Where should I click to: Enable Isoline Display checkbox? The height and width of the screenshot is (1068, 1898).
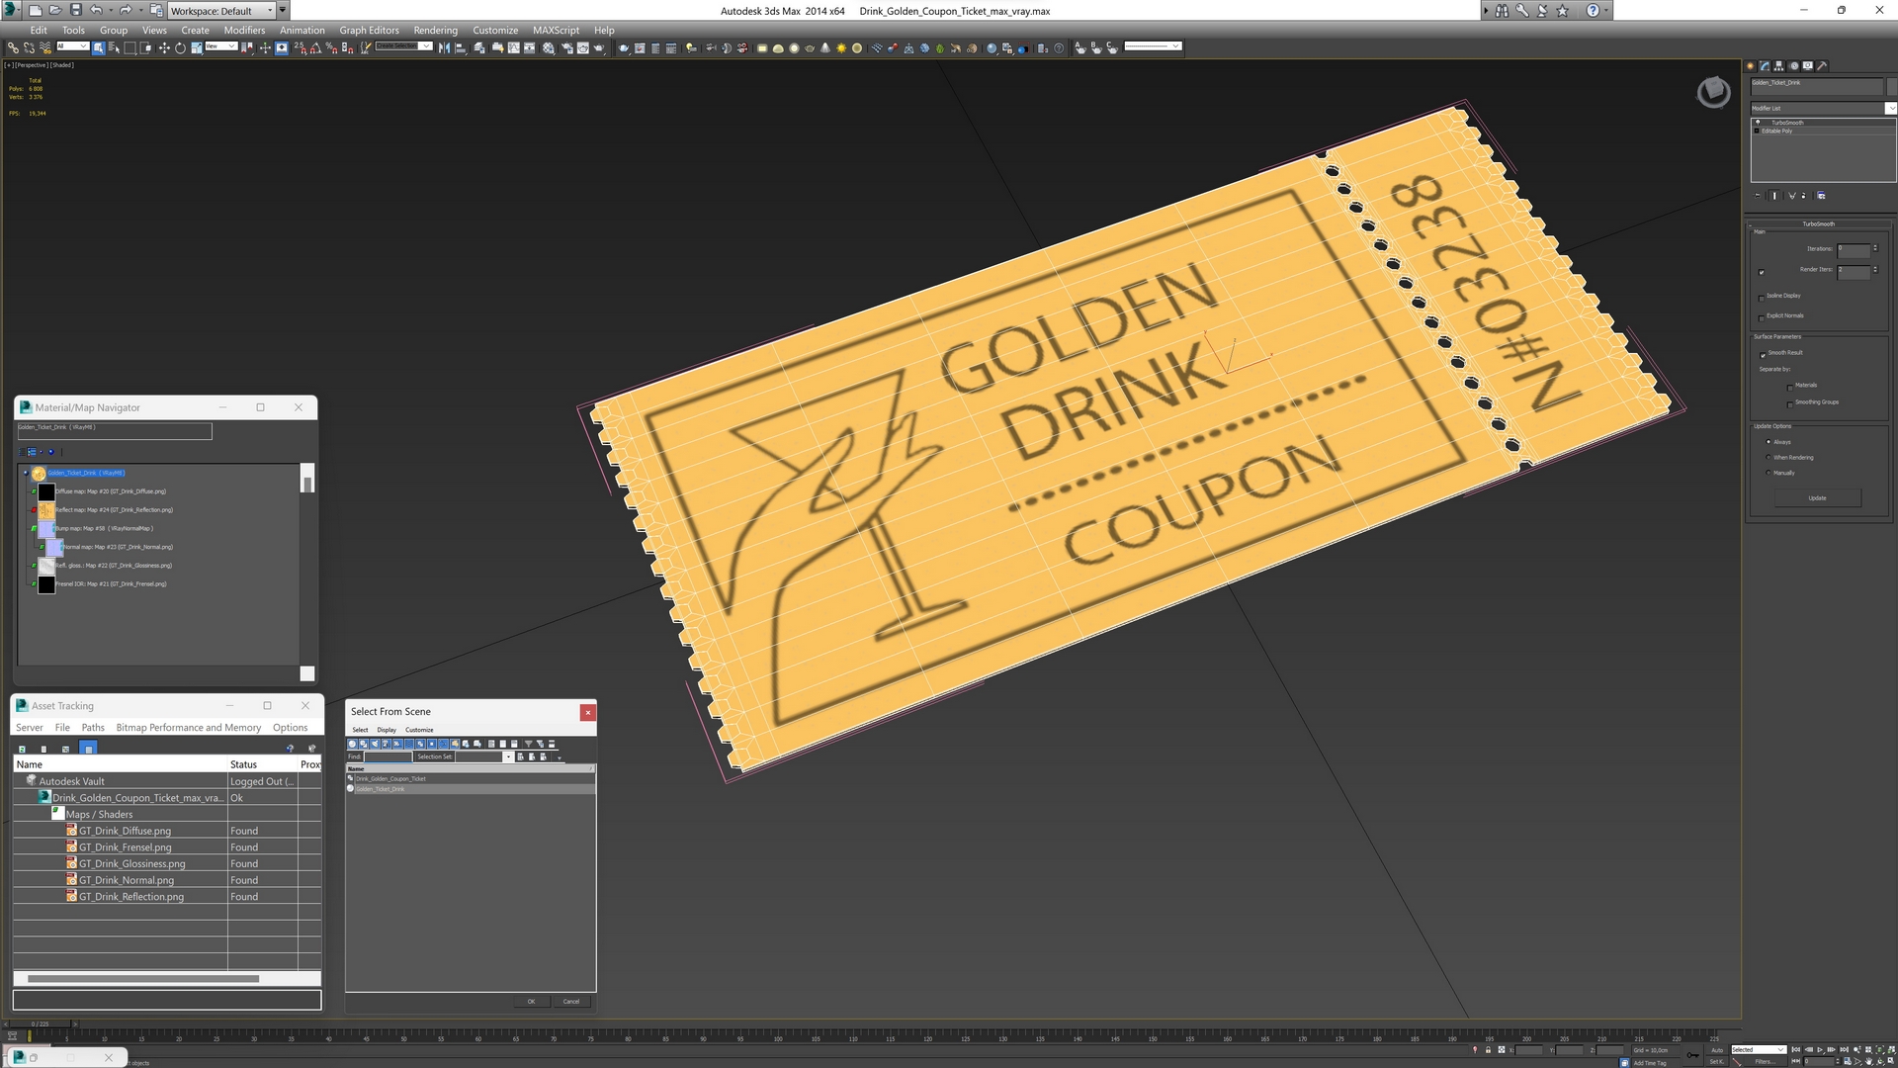[1762, 297]
